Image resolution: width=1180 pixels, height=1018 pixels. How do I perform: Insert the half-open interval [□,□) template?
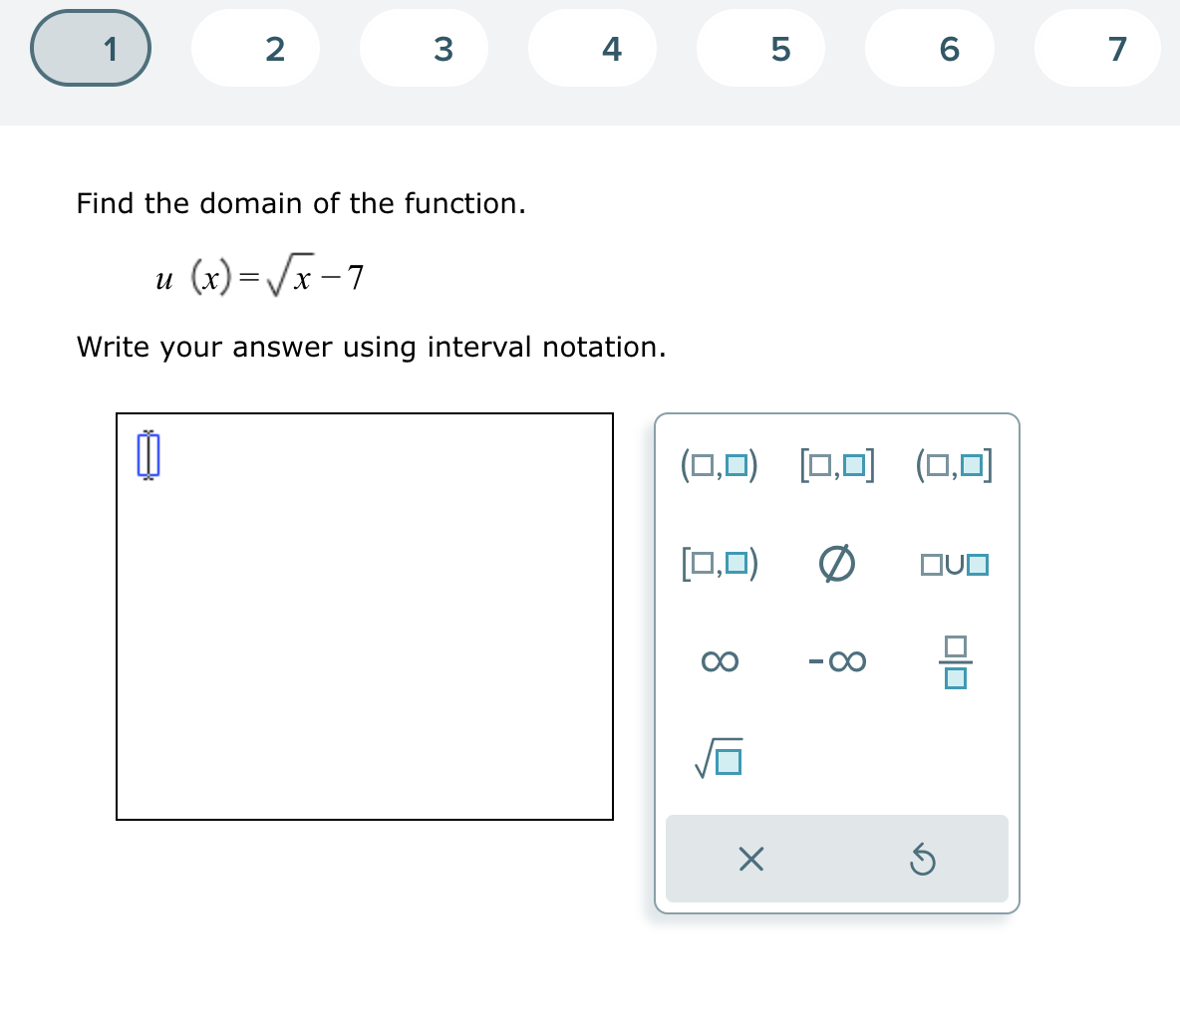pyautogui.click(x=720, y=564)
